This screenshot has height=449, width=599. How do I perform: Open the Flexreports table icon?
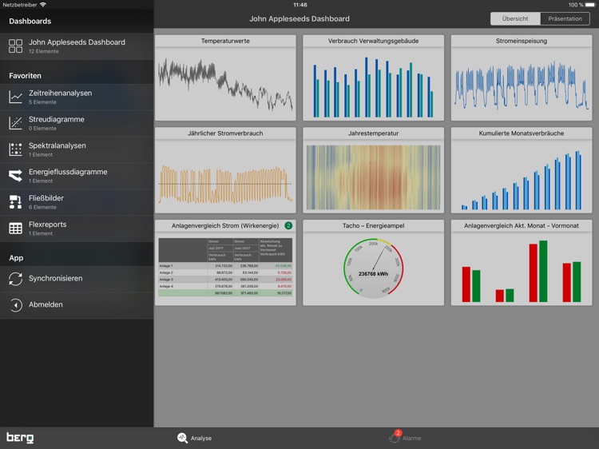16,228
